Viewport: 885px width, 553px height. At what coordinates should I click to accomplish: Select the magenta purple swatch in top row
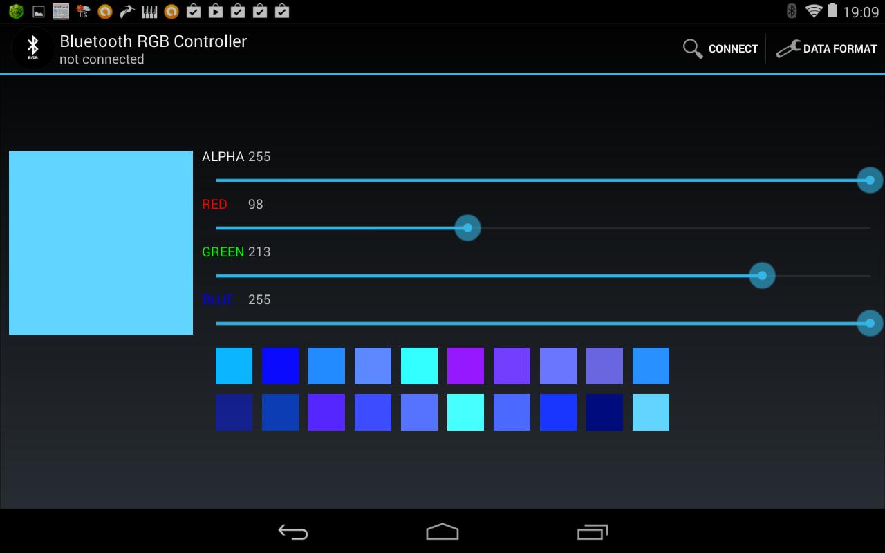click(x=465, y=366)
